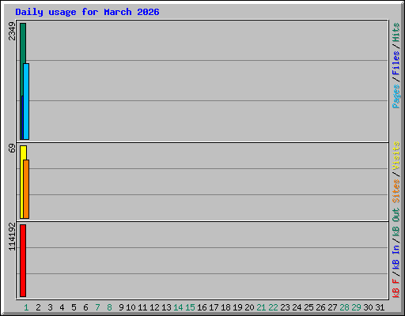Click the day 18 axis label

tap(225, 307)
